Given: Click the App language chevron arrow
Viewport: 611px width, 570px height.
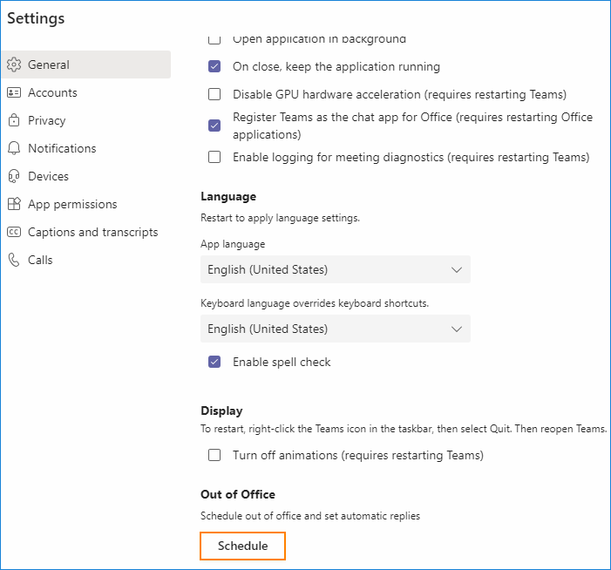Looking at the screenshot, I should pyautogui.click(x=457, y=269).
